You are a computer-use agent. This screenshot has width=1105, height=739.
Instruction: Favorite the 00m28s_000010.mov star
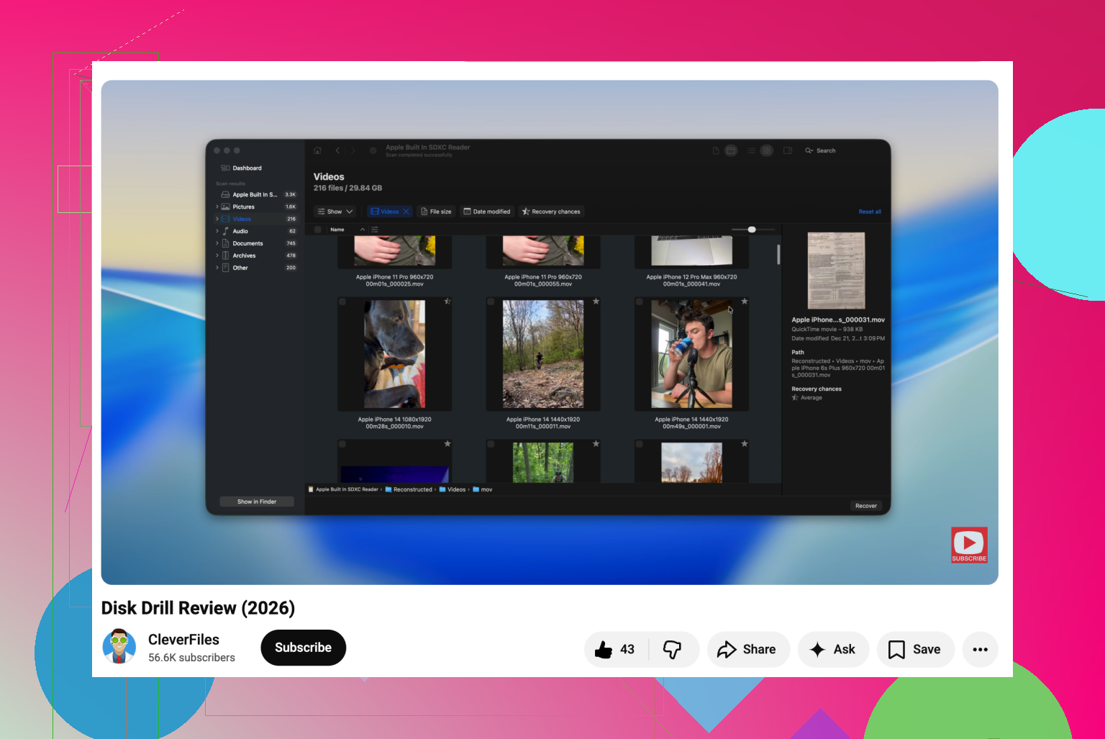447,302
